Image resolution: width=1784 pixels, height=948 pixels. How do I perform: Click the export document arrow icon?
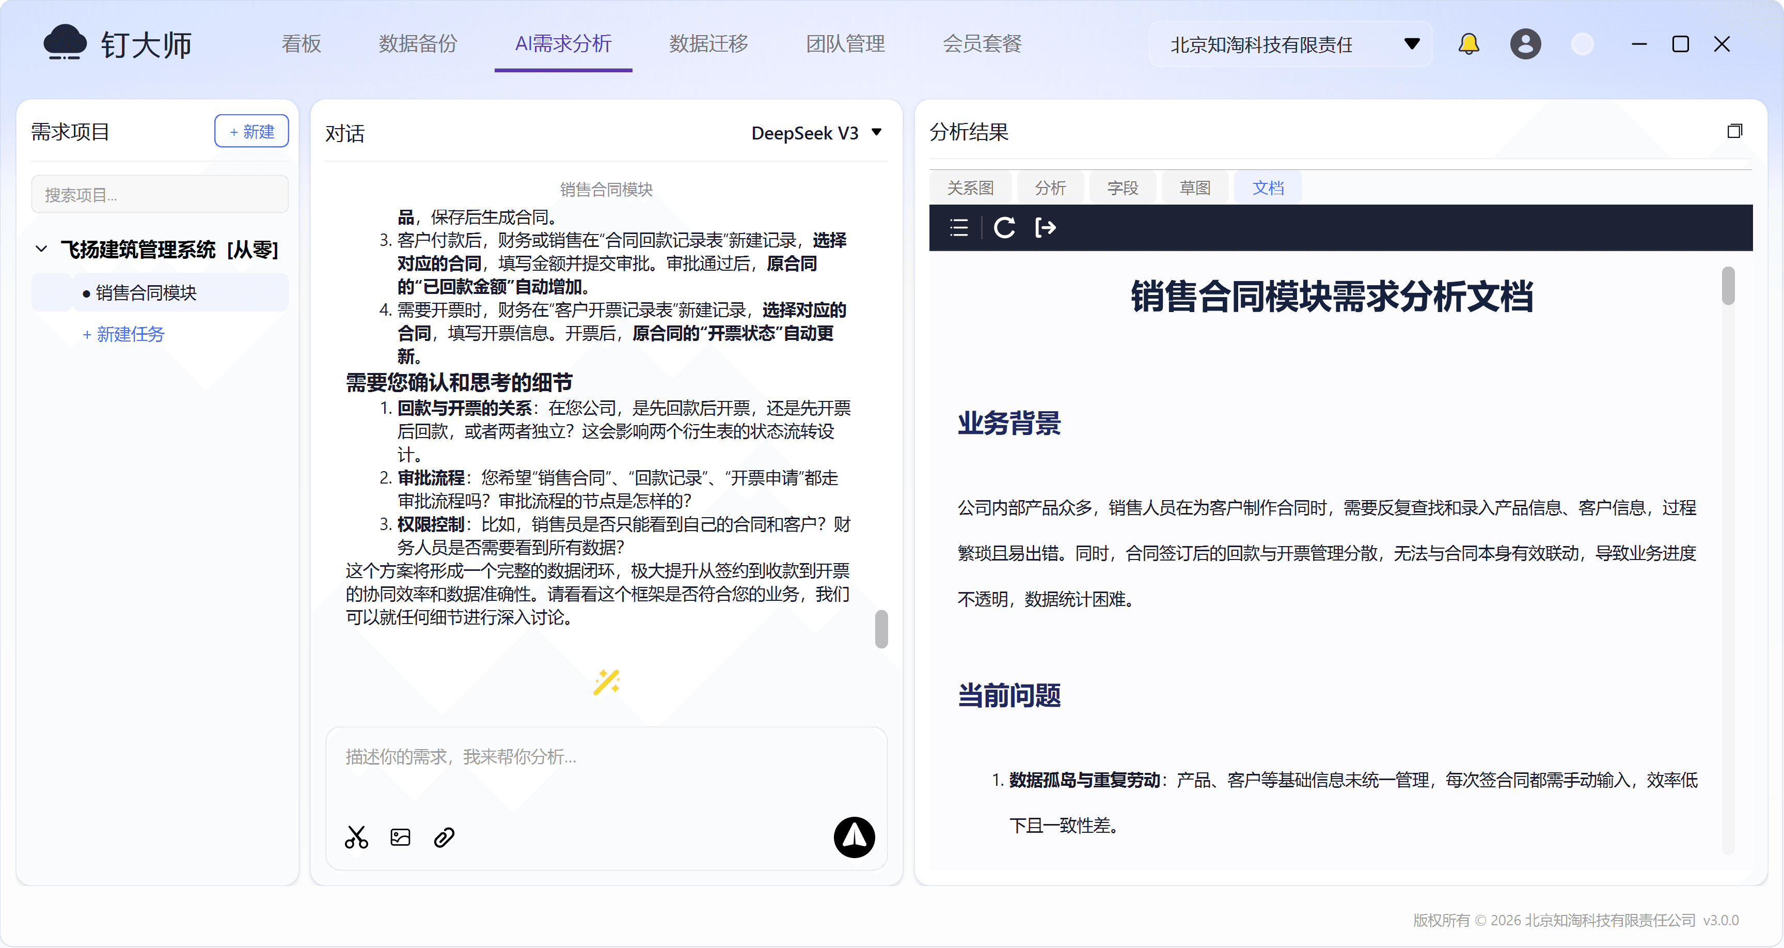point(1045,227)
